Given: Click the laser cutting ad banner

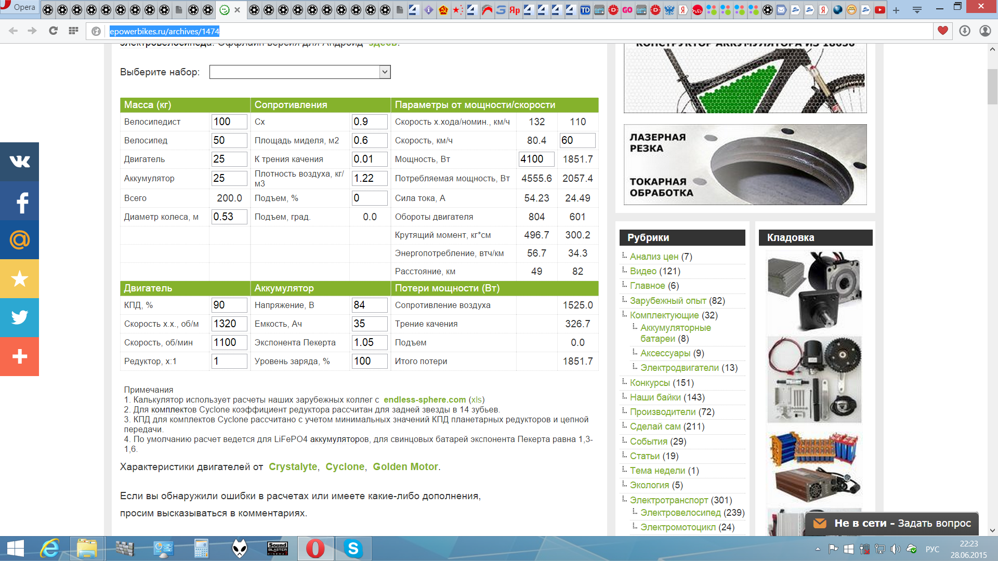Looking at the screenshot, I should coord(745,164).
